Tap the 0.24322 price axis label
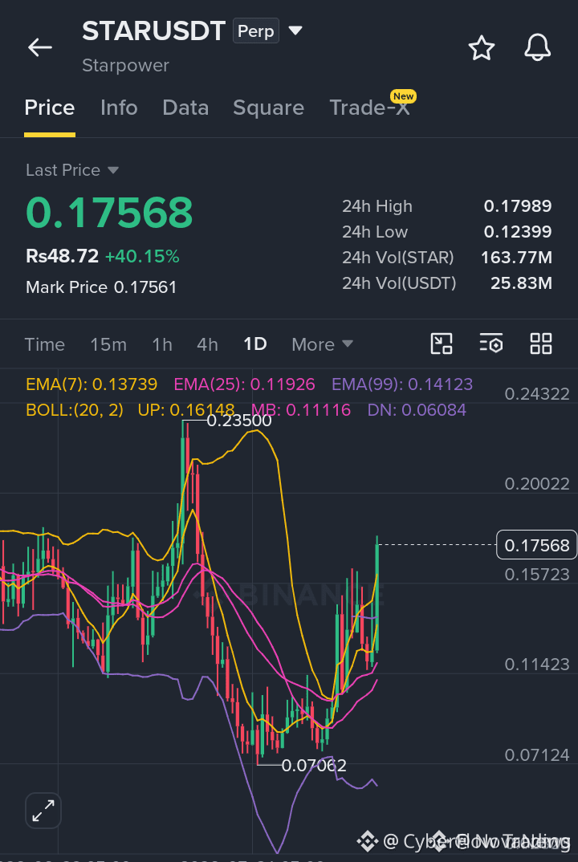Viewport: 578px width, 862px height. [x=537, y=393]
